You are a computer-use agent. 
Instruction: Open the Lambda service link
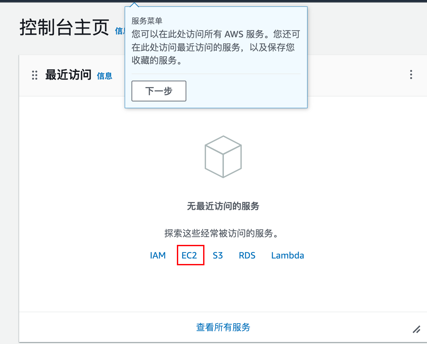[x=287, y=256]
